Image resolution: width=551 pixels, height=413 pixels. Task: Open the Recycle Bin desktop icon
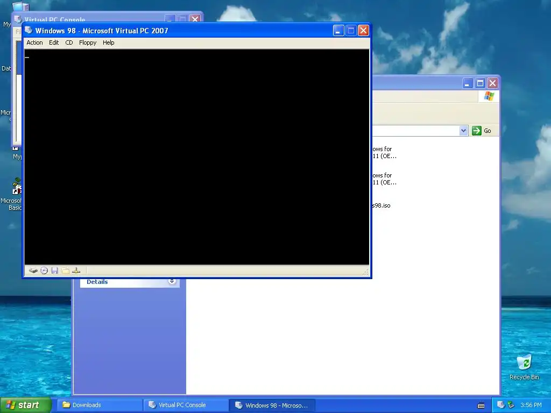(x=524, y=367)
